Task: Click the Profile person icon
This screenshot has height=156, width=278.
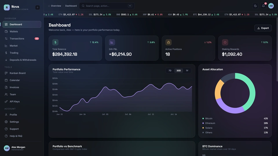Action: pos(6,115)
